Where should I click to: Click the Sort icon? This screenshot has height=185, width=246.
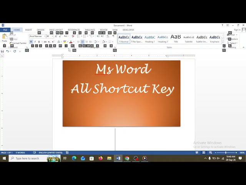[x=108, y=36]
